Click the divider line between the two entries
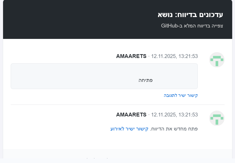 pos(117,105)
